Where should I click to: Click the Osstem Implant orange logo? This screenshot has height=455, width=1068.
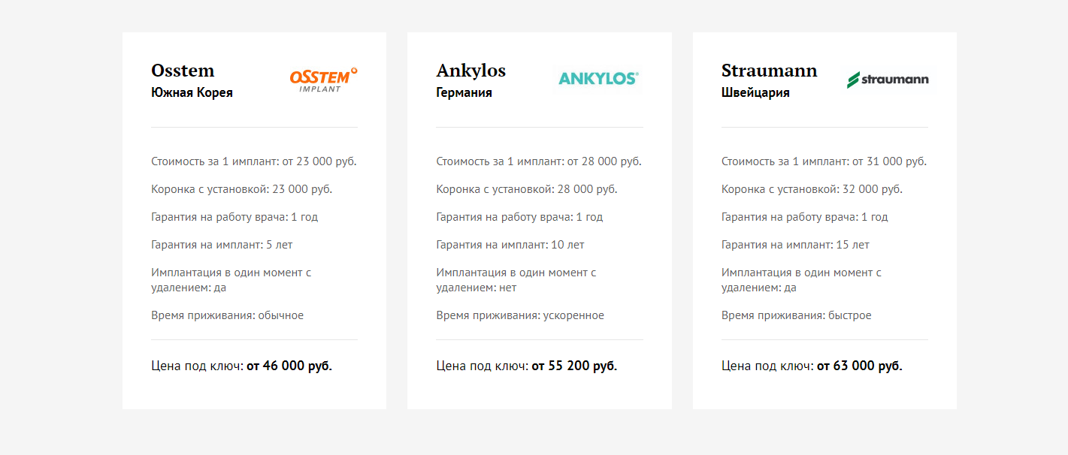[x=323, y=80]
